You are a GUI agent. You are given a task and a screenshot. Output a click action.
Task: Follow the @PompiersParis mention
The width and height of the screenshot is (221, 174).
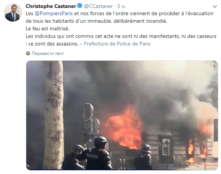point(54,14)
